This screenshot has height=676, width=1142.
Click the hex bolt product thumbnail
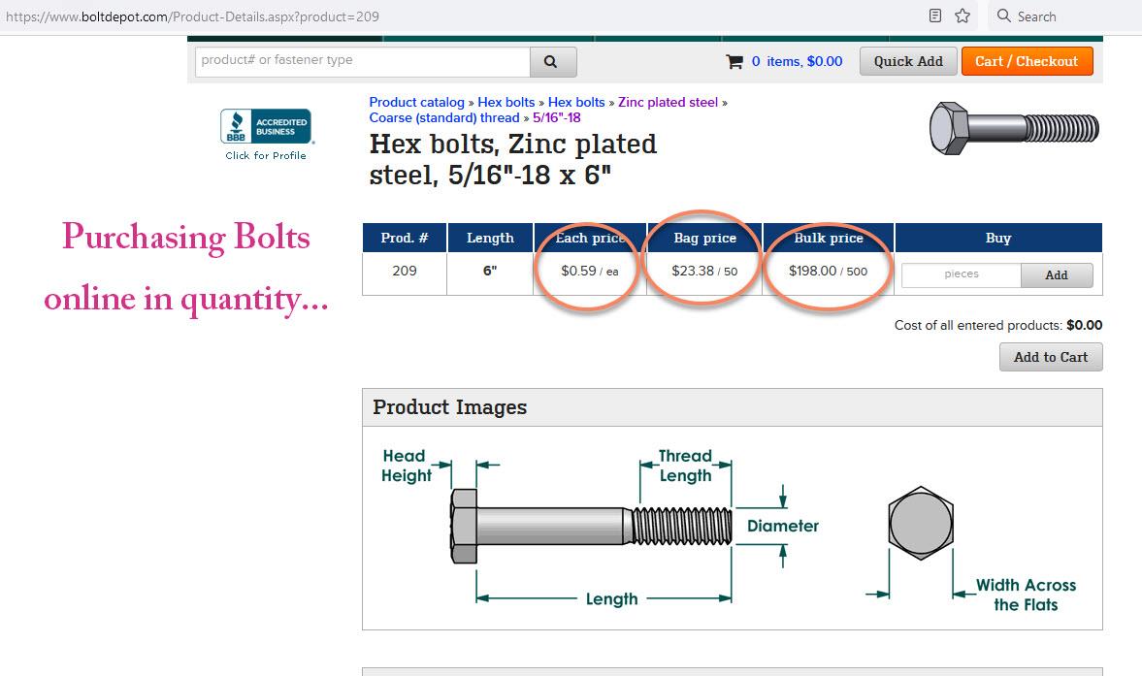click(x=1014, y=128)
